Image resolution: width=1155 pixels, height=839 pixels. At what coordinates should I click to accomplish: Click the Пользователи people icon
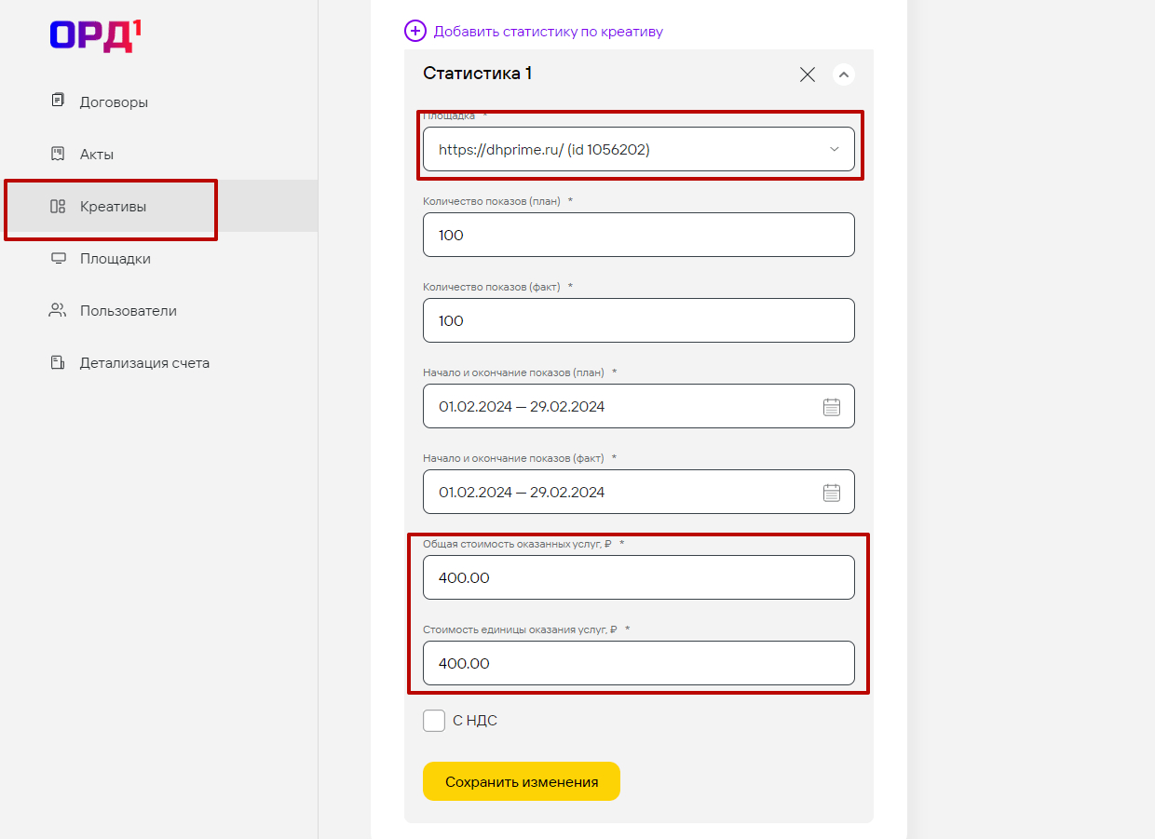pyautogui.click(x=58, y=310)
